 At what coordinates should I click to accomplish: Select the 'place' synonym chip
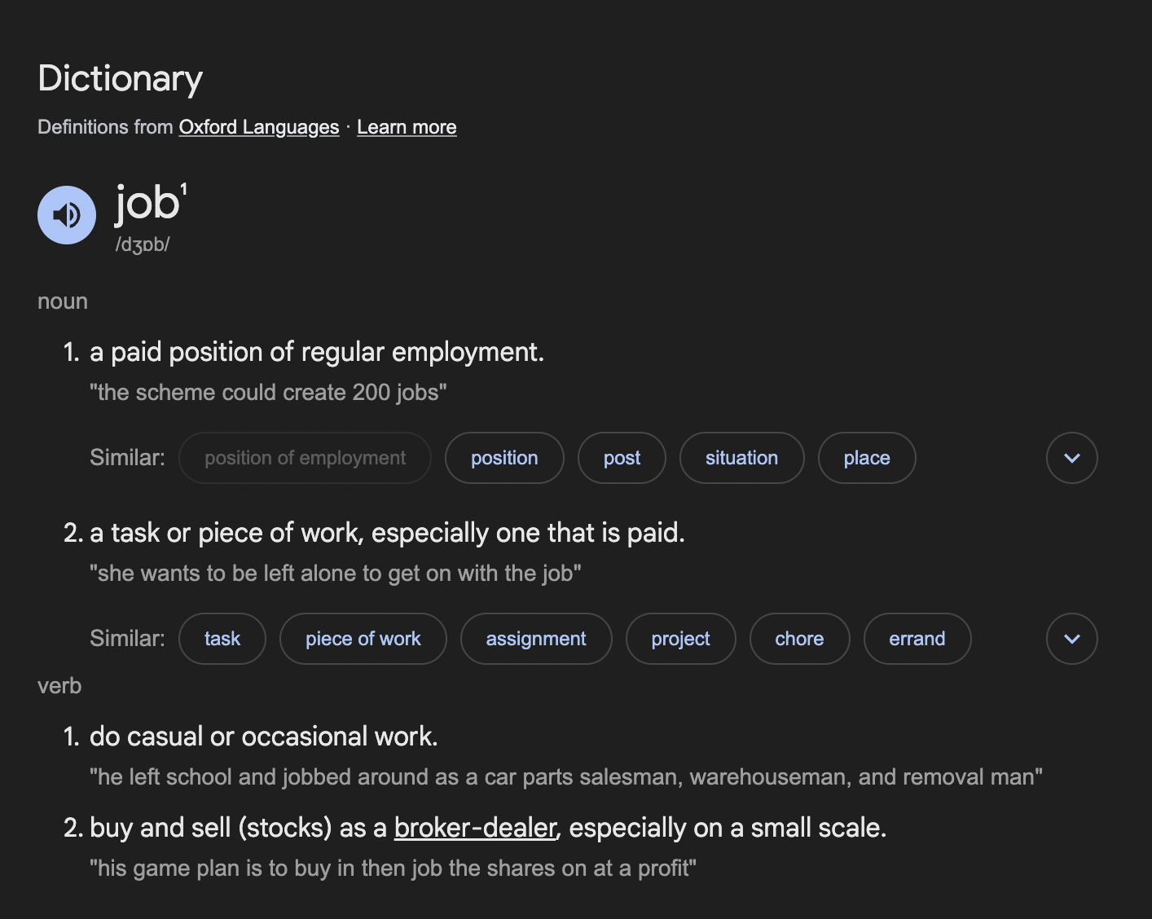(x=867, y=458)
